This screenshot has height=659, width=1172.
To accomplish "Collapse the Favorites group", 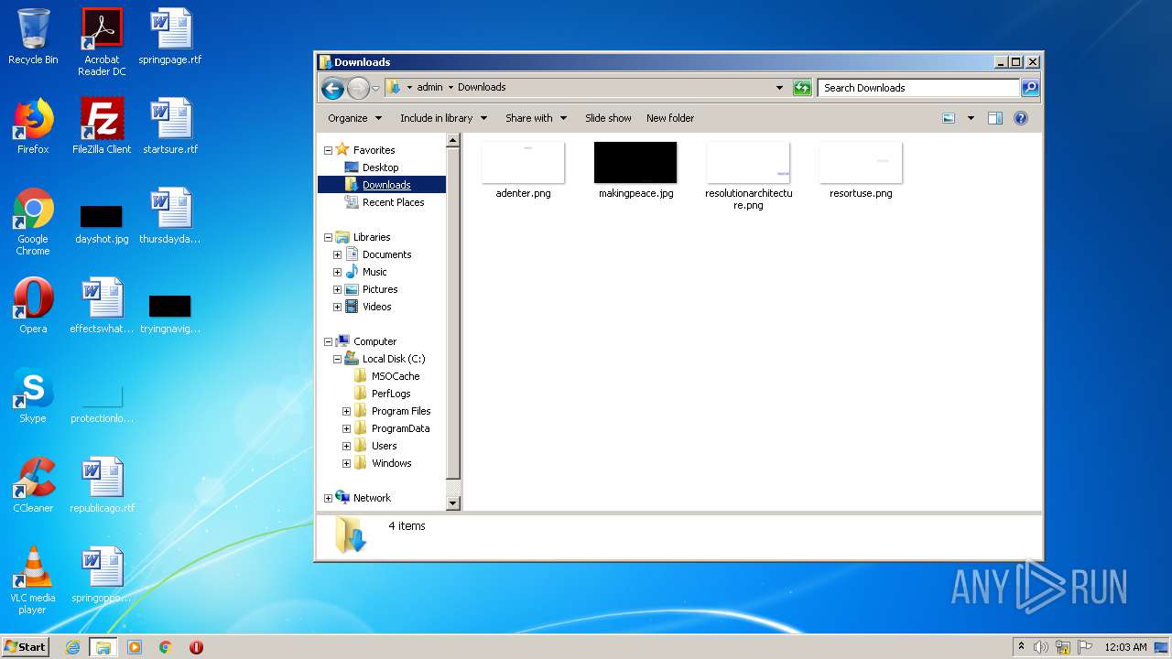I will point(328,150).
